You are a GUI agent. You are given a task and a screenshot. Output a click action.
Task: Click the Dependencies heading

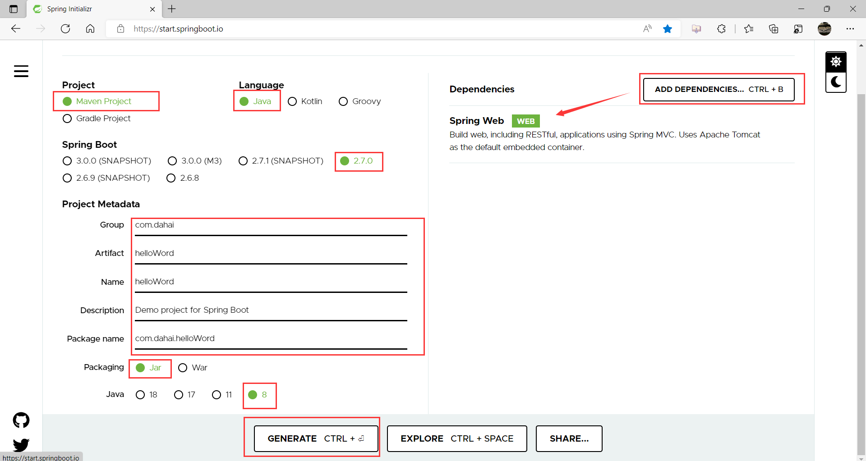click(482, 89)
